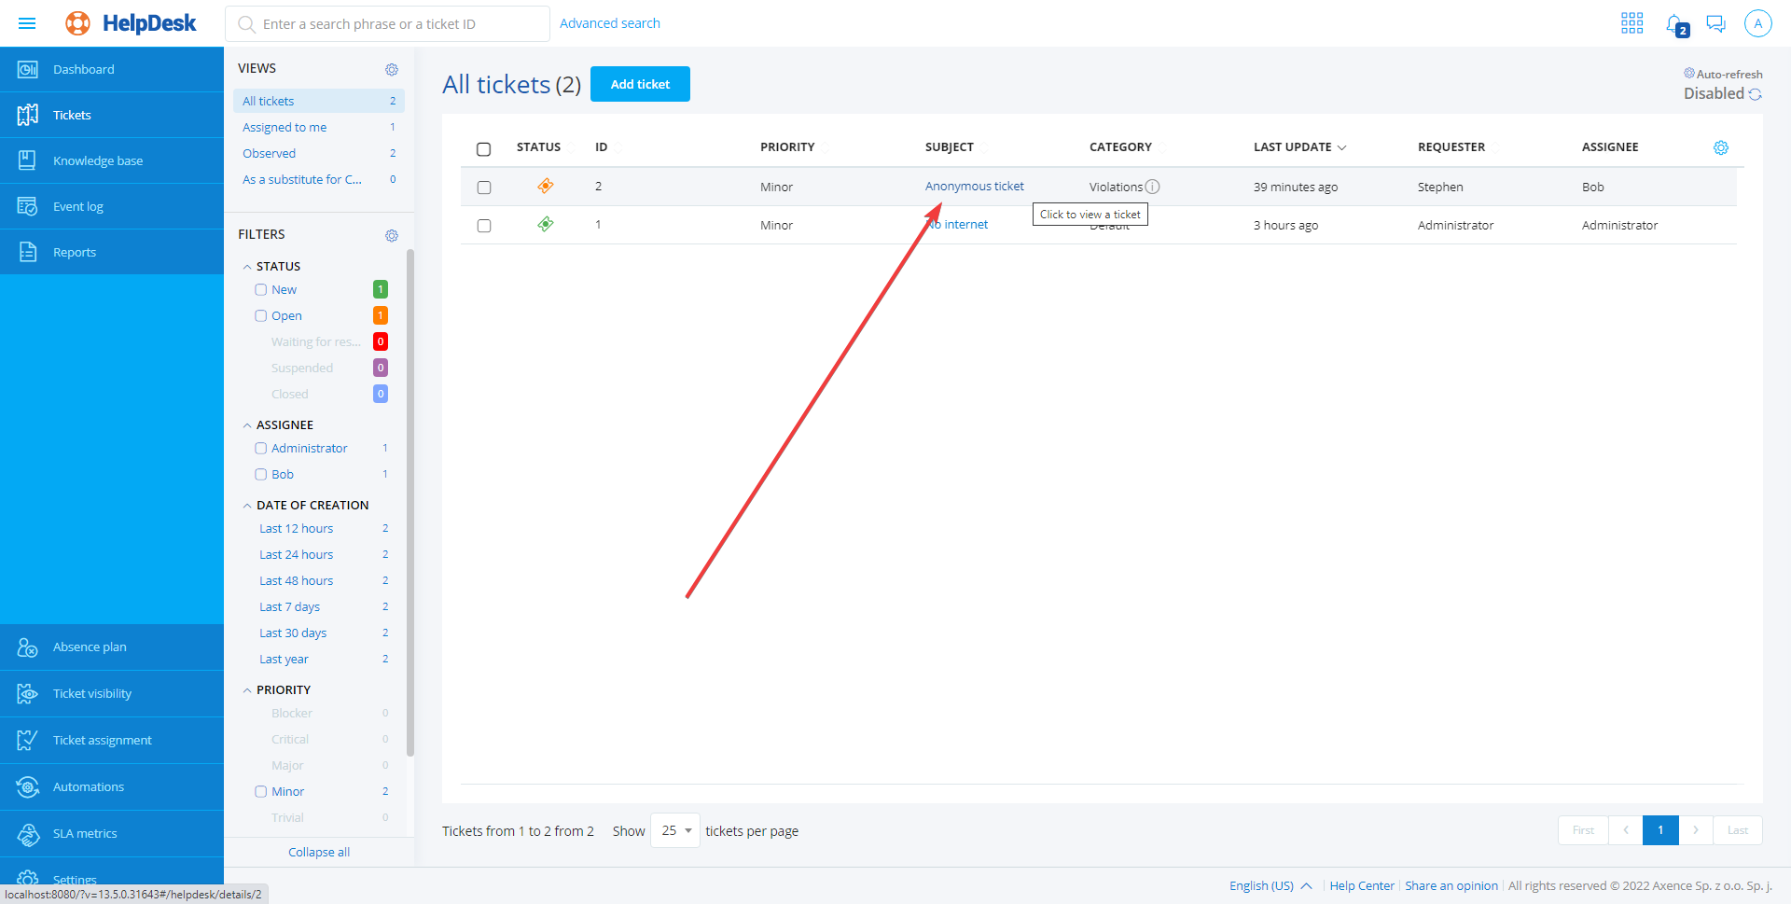Tick the checkbox for ticket 2
Screen dimensions: 1791x904
point(484,188)
